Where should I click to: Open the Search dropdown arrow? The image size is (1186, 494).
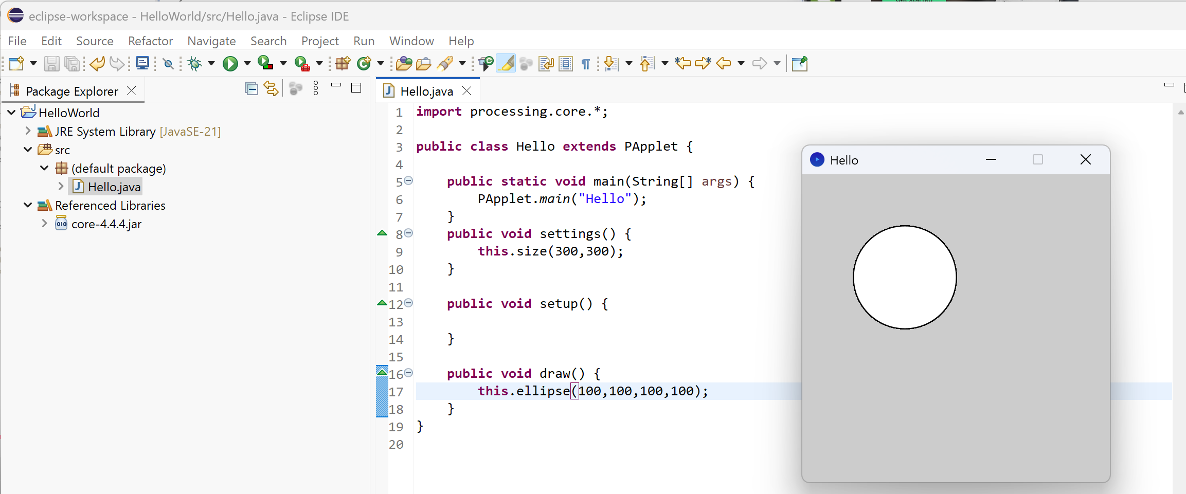pos(462,63)
